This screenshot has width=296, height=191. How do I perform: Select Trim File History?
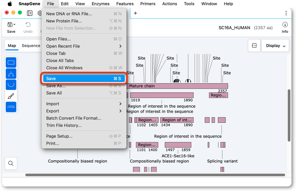click(x=84, y=125)
